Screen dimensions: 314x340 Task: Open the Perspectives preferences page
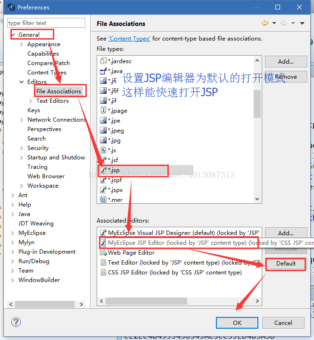click(x=44, y=129)
